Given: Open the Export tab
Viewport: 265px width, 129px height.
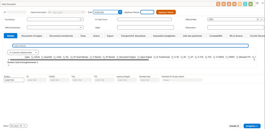Looking at the screenshot, I should pos(110,36).
